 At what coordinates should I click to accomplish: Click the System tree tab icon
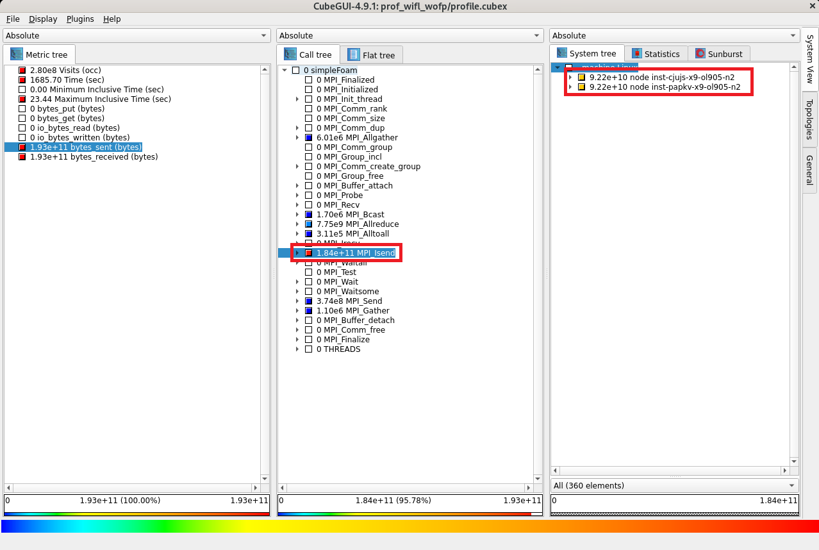562,54
